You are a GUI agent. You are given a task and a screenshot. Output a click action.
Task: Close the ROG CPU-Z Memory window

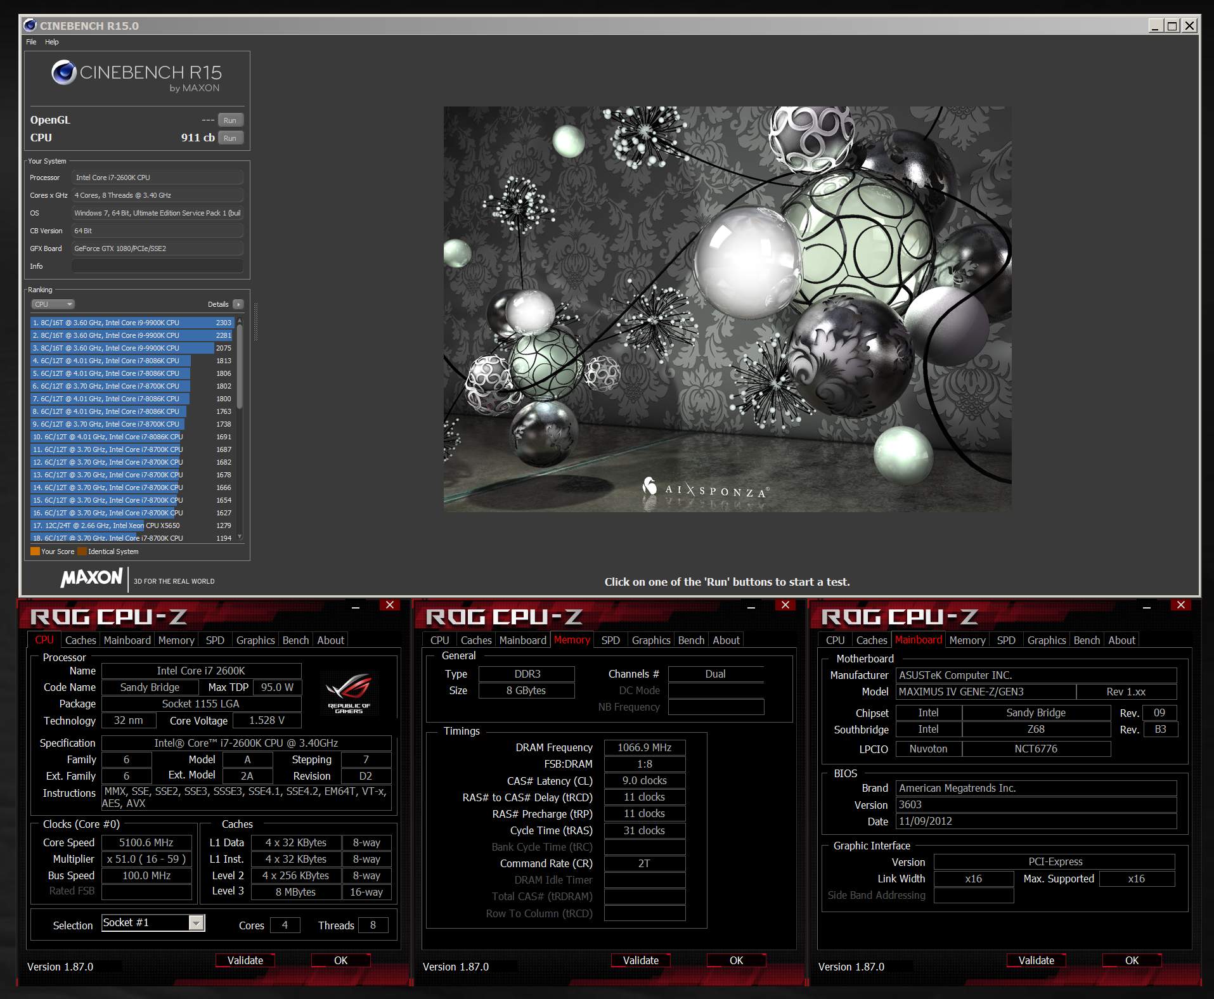point(785,605)
